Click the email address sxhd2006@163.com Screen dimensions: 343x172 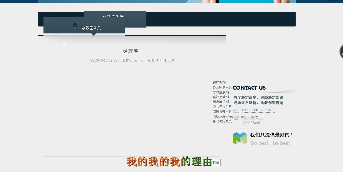256,110
